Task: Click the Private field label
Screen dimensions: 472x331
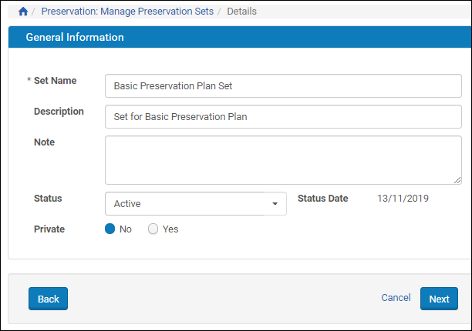Action: pyautogui.click(x=49, y=229)
